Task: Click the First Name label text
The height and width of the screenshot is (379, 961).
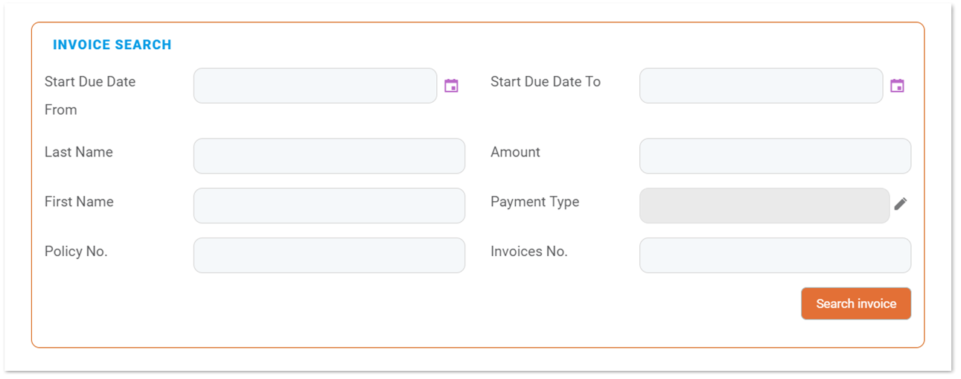Action: point(79,202)
